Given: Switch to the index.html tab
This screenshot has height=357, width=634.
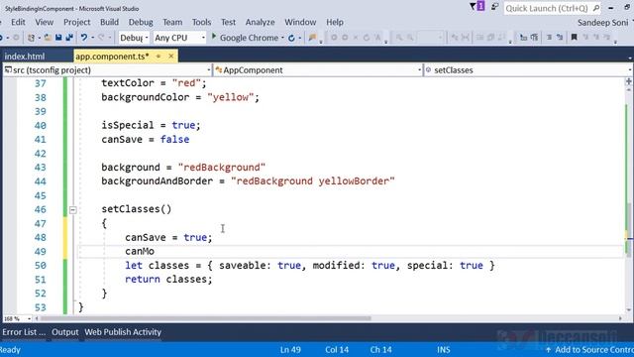Looking at the screenshot, I should coord(25,57).
